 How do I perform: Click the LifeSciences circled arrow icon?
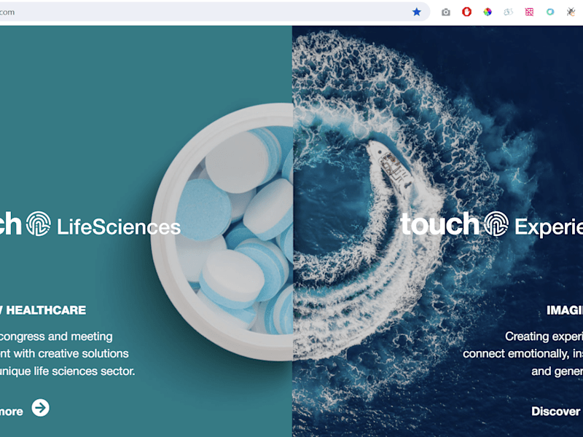coord(41,408)
